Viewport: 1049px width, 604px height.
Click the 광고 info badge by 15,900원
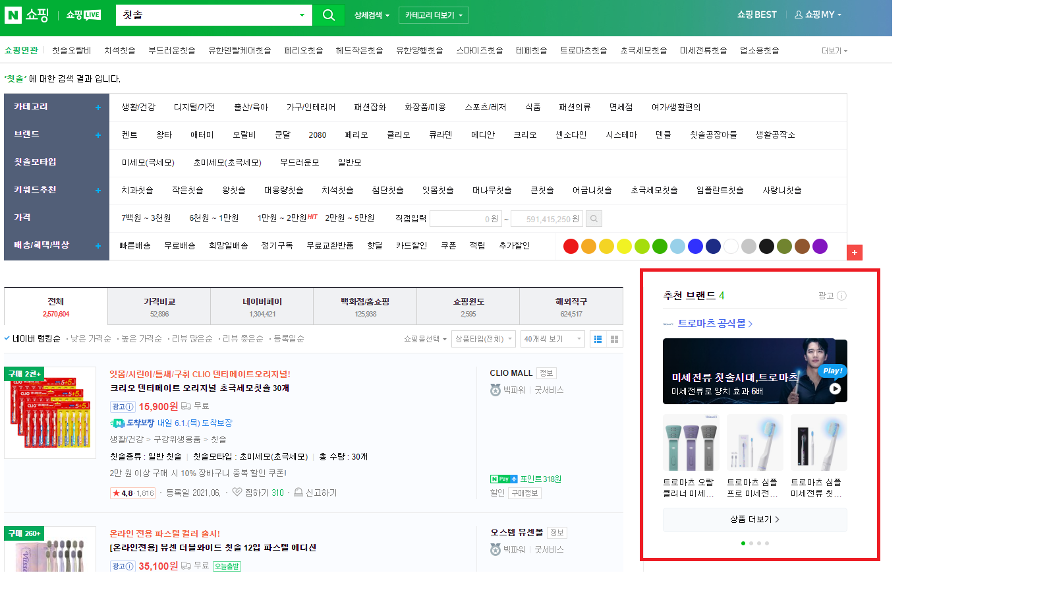pos(123,407)
